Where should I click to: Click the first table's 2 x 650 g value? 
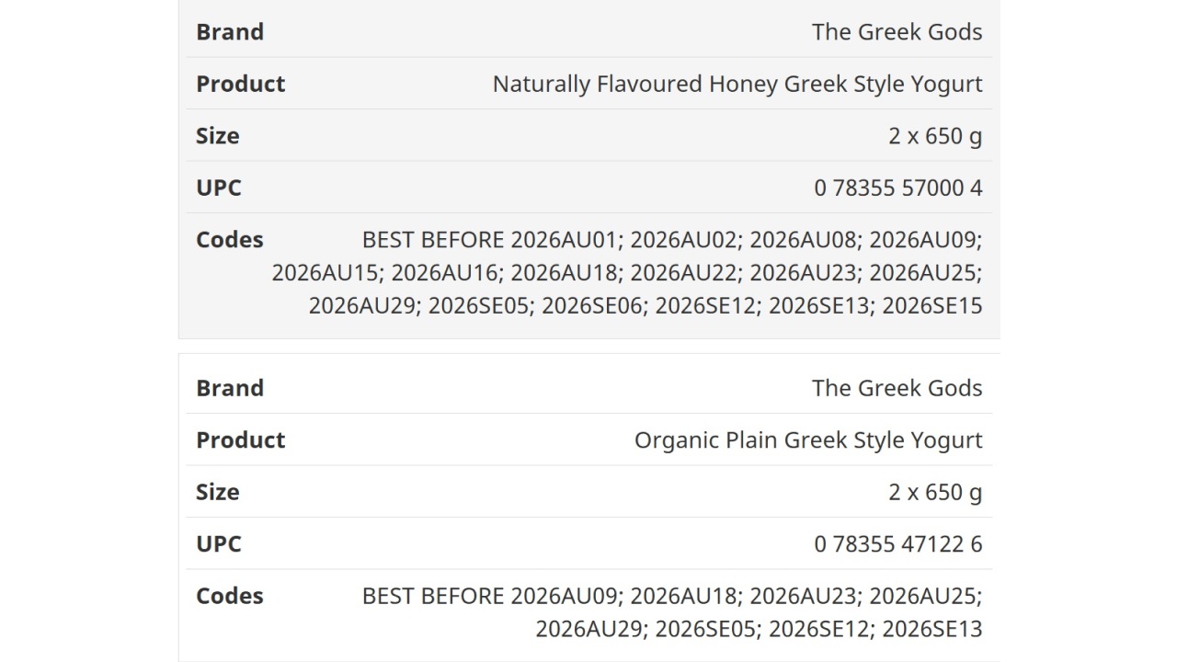coord(935,136)
